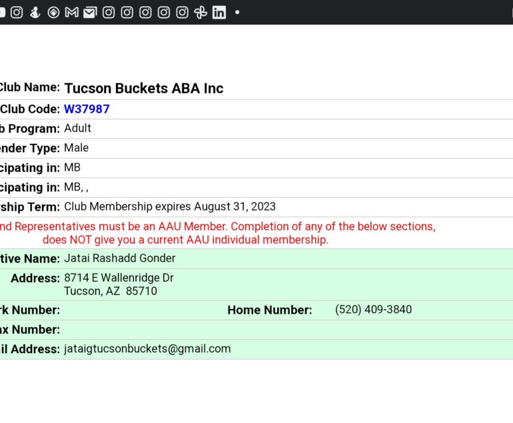513x423 pixels.
Task: Click the Club Name label
Action: pyautogui.click(x=30, y=87)
